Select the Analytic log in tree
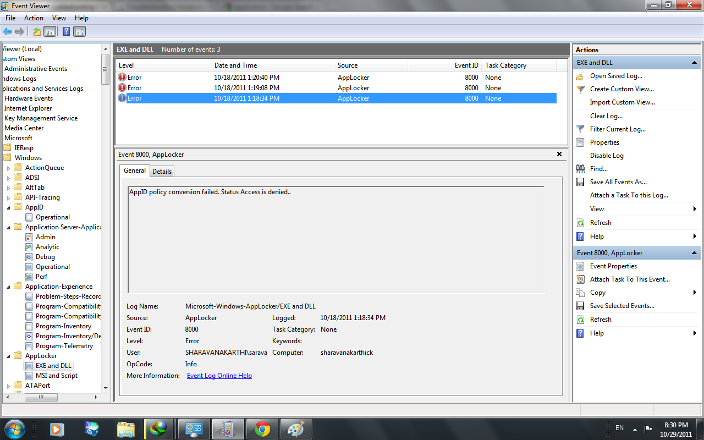The width and height of the screenshot is (704, 440). [47, 247]
